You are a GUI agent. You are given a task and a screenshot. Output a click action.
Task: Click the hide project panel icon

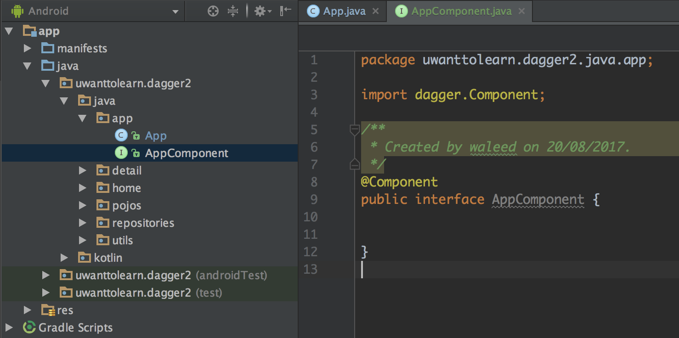pos(286,11)
